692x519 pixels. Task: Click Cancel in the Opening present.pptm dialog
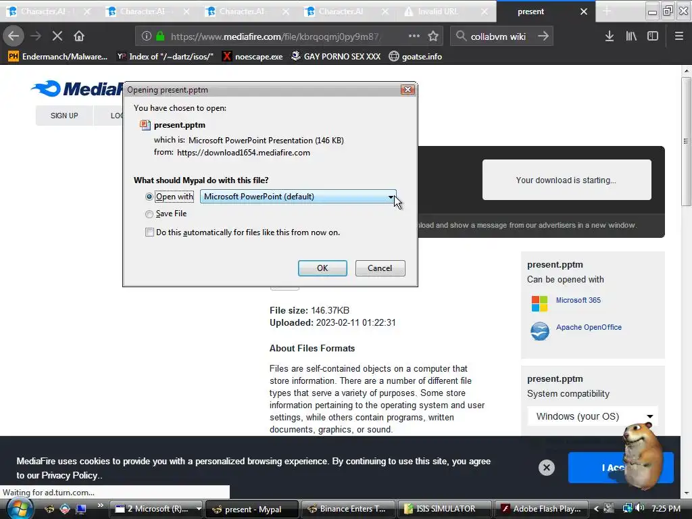coord(380,268)
